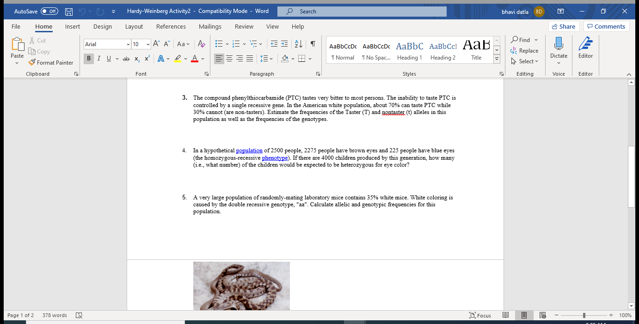Click the zoom in plus icon
The image size is (639, 324).
pos(611,315)
